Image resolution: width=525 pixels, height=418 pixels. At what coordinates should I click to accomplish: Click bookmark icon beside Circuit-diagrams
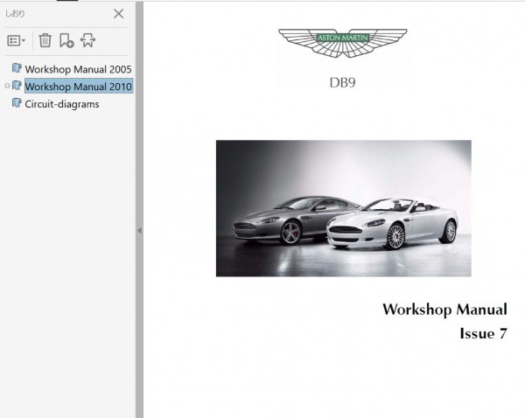point(17,103)
